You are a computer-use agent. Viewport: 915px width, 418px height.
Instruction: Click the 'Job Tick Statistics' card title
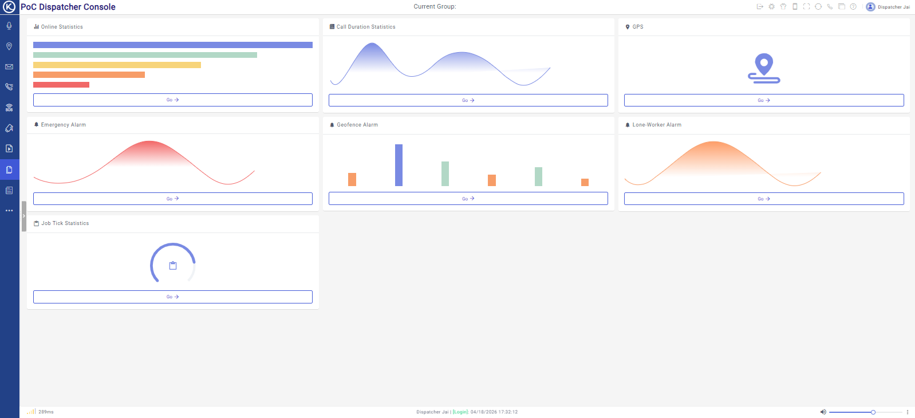pos(65,223)
